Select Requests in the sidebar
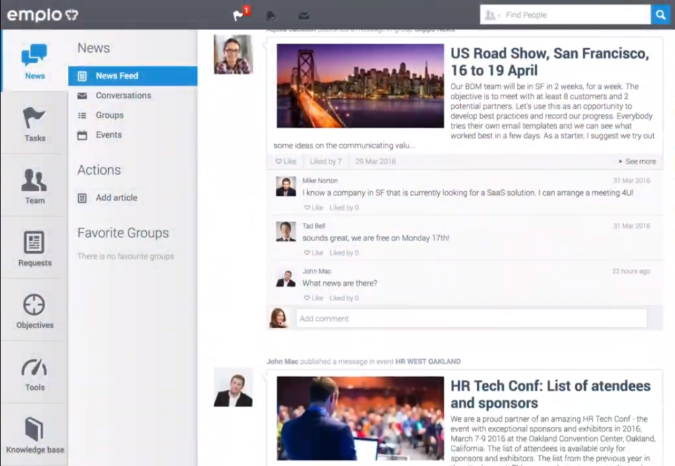Viewport: 675px width, 466px height. (x=34, y=248)
